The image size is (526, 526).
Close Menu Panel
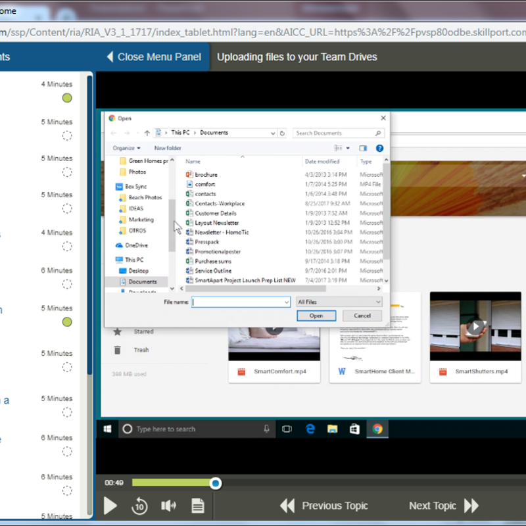(x=155, y=57)
